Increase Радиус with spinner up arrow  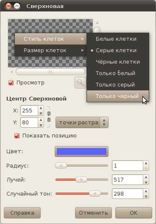(x=146, y=163)
